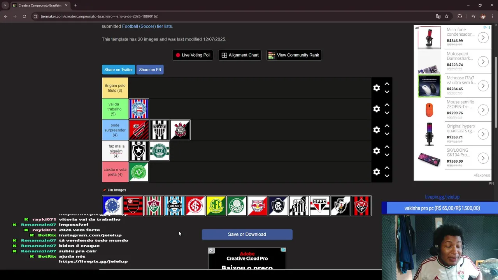Select the Fluminense crest in image pool
Image resolution: width=498 pixels, height=280 pixels.
coord(154,206)
